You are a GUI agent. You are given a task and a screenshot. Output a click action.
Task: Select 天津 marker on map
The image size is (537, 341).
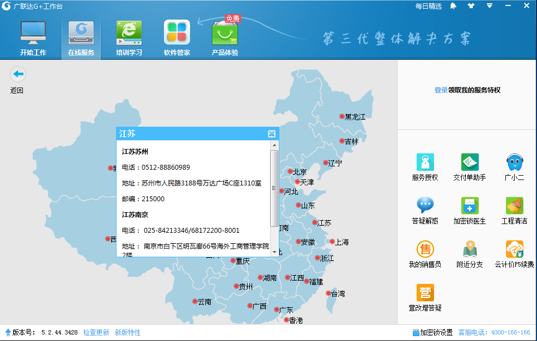(x=297, y=182)
